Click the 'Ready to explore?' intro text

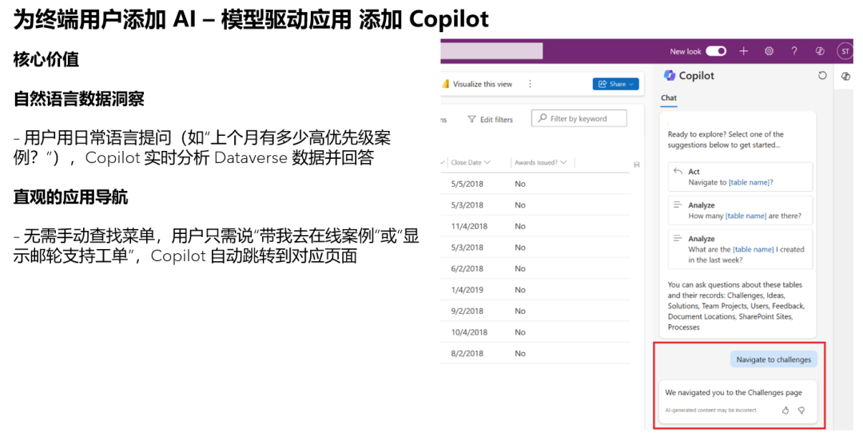pyautogui.click(x=726, y=140)
